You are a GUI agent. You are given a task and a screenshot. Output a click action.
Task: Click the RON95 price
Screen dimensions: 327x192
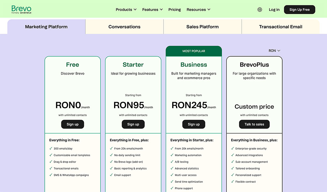133,105
